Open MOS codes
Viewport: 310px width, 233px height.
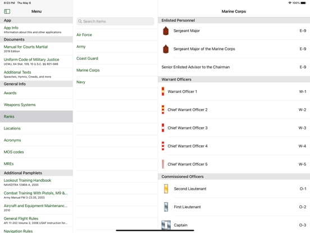click(37, 152)
